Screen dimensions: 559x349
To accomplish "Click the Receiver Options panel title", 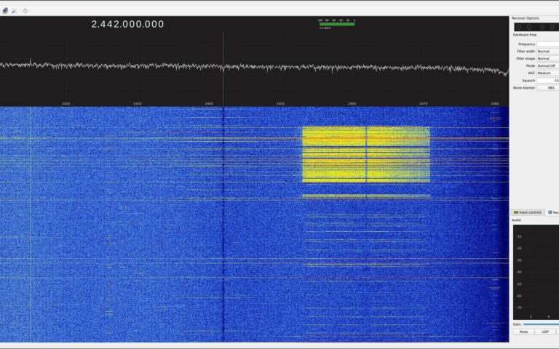I will (x=525, y=18).
